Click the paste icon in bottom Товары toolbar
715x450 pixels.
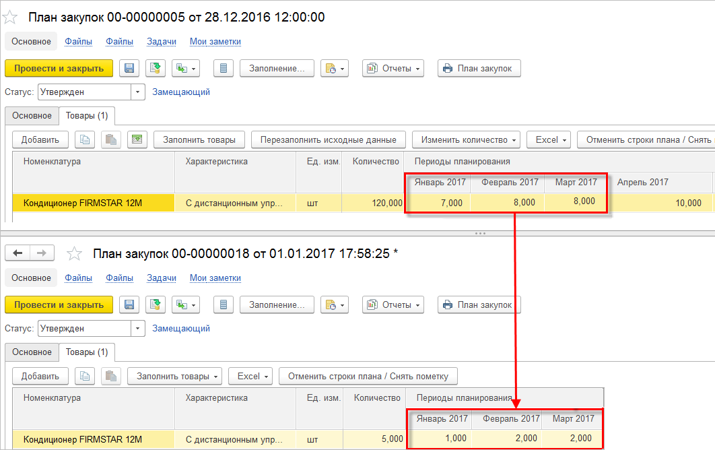[111, 376]
